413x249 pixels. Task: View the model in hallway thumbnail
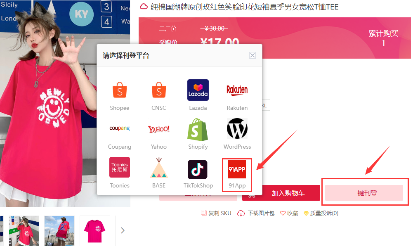(24, 231)
